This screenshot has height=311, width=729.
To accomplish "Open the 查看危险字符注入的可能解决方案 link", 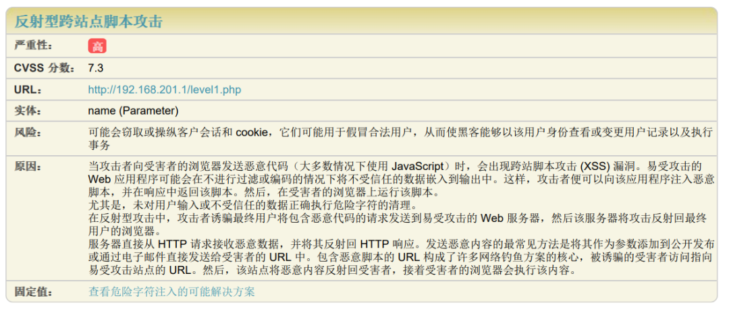I will 171,292.
